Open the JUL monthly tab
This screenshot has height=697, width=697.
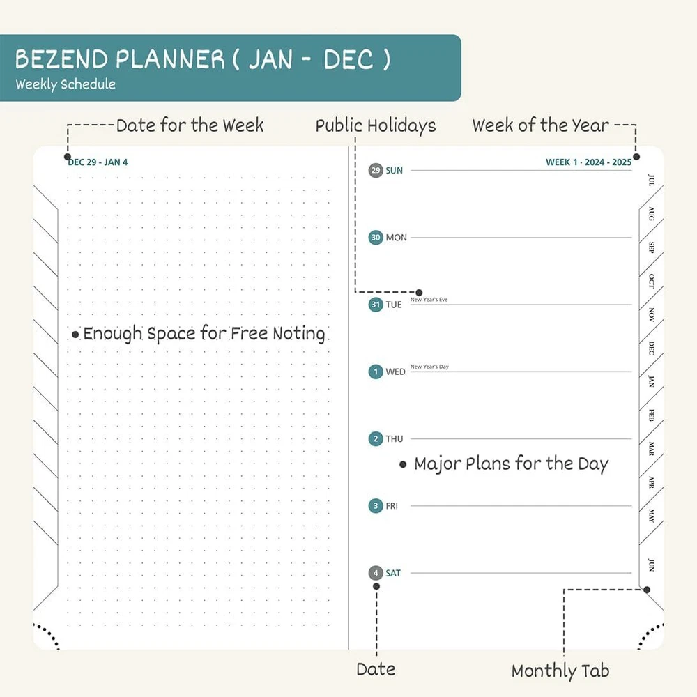point(651,180)
